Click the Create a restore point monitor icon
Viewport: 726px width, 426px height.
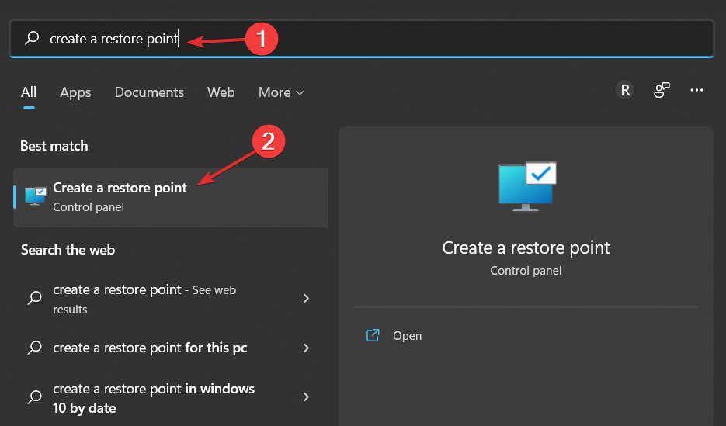coord(35,197)
